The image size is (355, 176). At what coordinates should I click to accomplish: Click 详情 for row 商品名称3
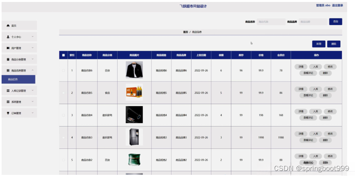[301, 134]
